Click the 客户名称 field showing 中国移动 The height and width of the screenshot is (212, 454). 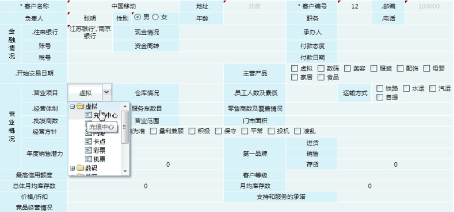point(124,6)
